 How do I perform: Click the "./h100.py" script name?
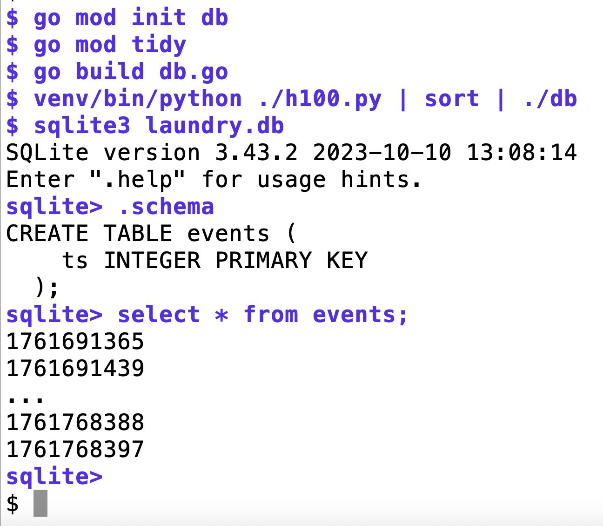(320, 99)
